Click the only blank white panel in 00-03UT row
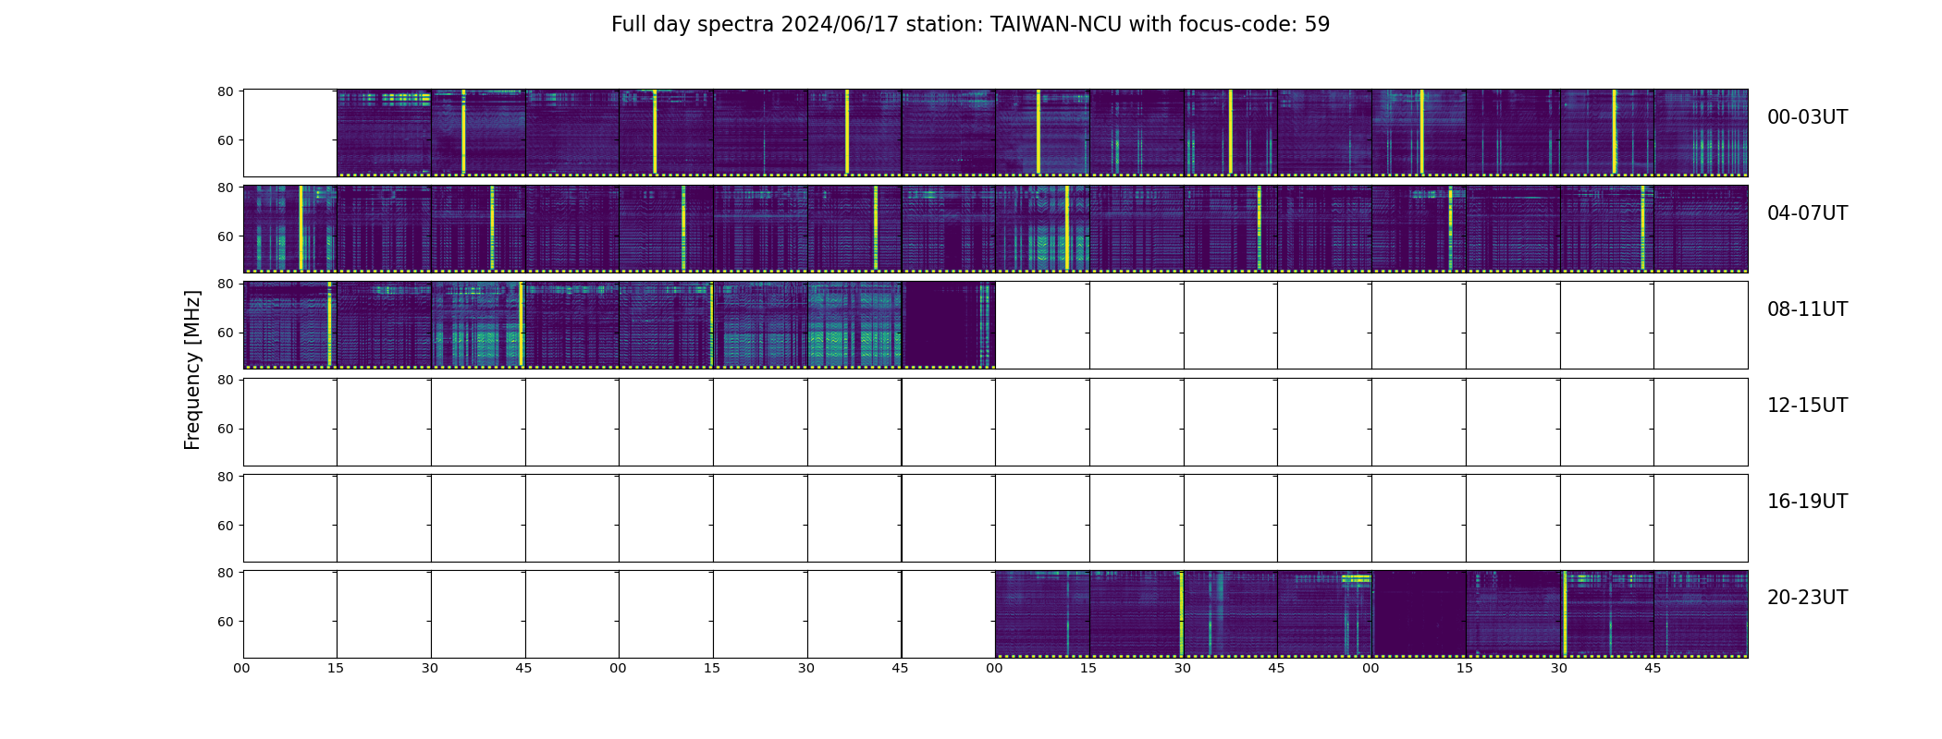This screenshot has height=739, width=1942. tap(290, 133)
